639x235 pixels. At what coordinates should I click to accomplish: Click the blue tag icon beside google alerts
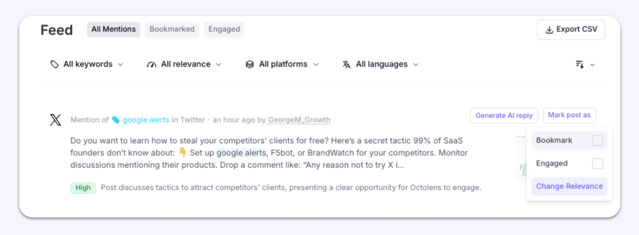click(x=116, y=120)
